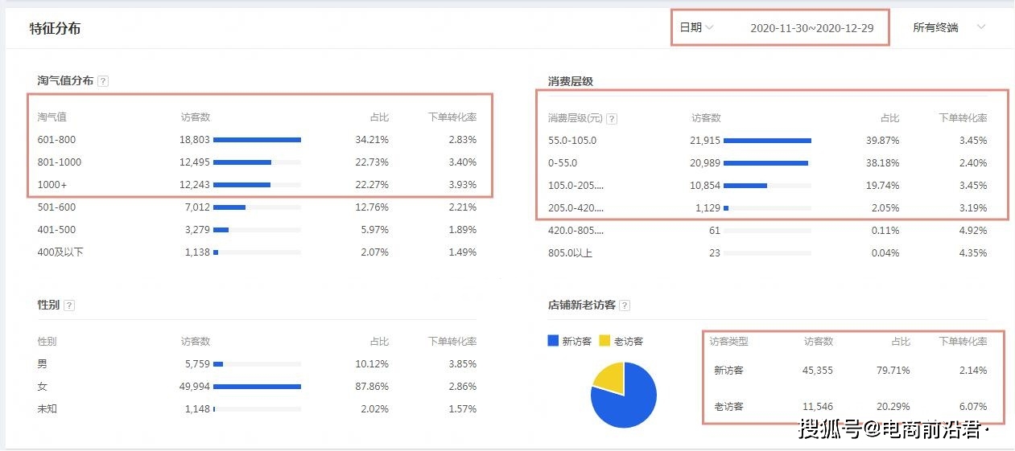
Task: Click the 女 gender visitor bar
Action: click(x=257, y=387)
